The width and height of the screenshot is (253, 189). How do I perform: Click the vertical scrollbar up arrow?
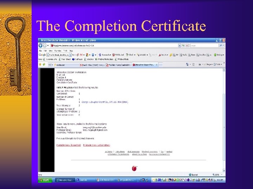click(224, 70)
